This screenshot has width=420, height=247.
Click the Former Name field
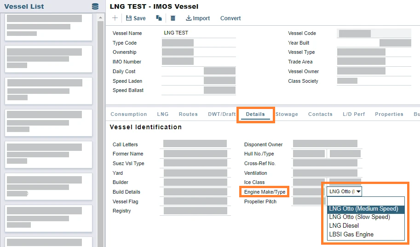click(195, 154)
